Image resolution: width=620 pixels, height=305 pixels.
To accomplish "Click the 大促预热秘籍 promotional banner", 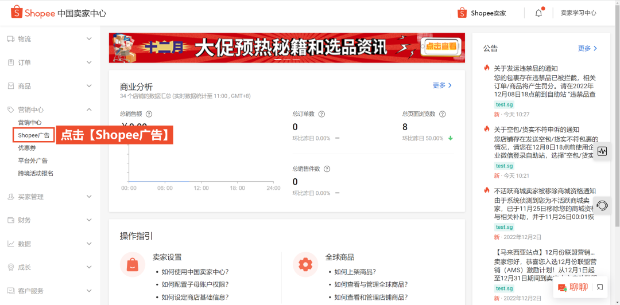I will coord(286,48).
